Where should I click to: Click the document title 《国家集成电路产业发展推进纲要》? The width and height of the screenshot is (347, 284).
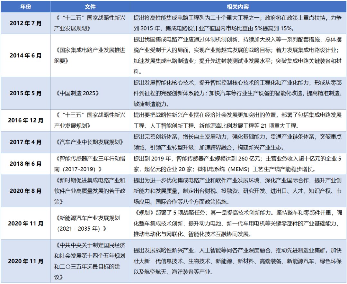click(x=90, y=55)
